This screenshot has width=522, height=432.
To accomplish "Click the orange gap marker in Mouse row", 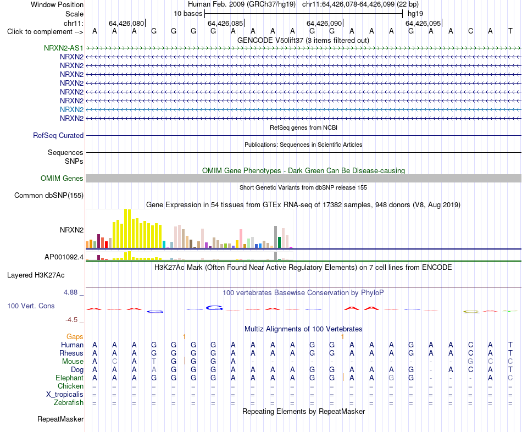I will (x=185, y=361).
